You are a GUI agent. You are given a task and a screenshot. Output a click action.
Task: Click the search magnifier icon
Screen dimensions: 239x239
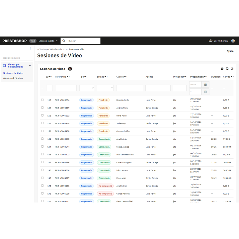(x=64, y=41)
